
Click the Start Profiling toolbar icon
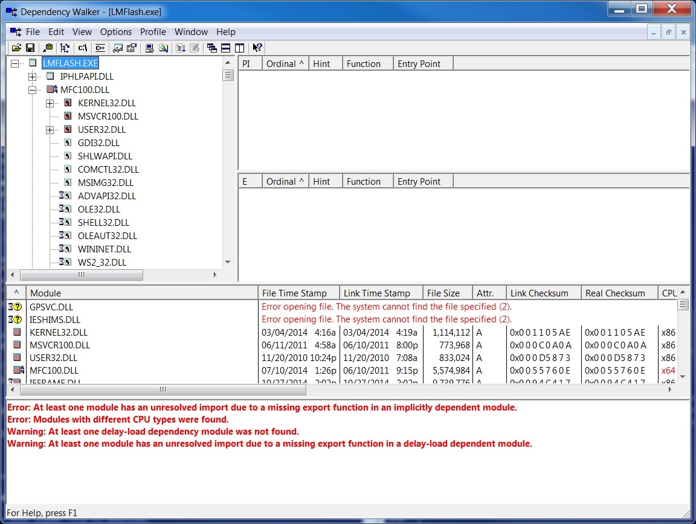click(x=181, y=48)
